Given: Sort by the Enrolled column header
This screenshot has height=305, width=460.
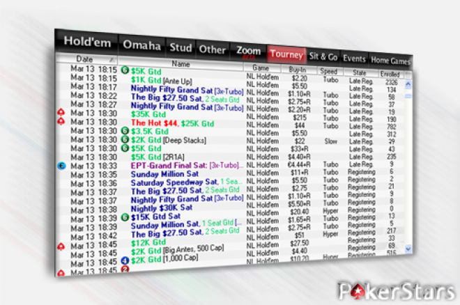Looking at the screenshot, I should (390, 74).
